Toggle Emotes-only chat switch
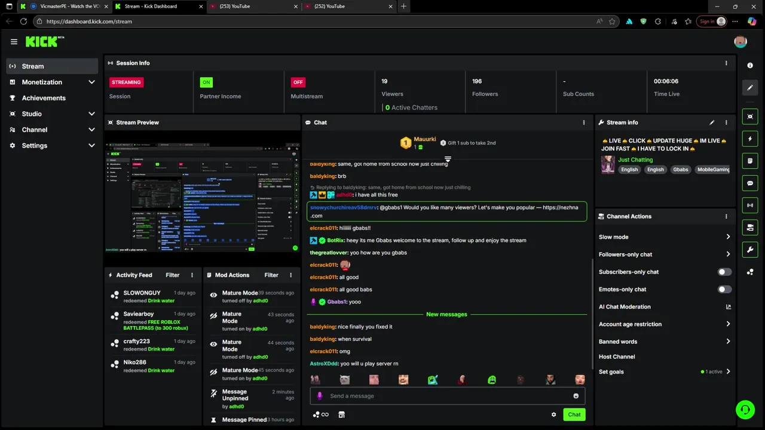This screenshot has width=765, height=430. (x=724, y=289)
